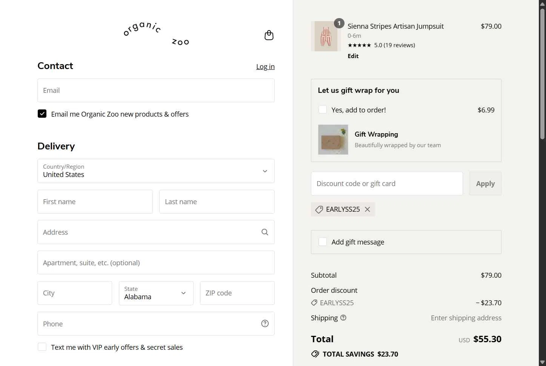Click Edit under the jumpsuit item

[353, 56]
